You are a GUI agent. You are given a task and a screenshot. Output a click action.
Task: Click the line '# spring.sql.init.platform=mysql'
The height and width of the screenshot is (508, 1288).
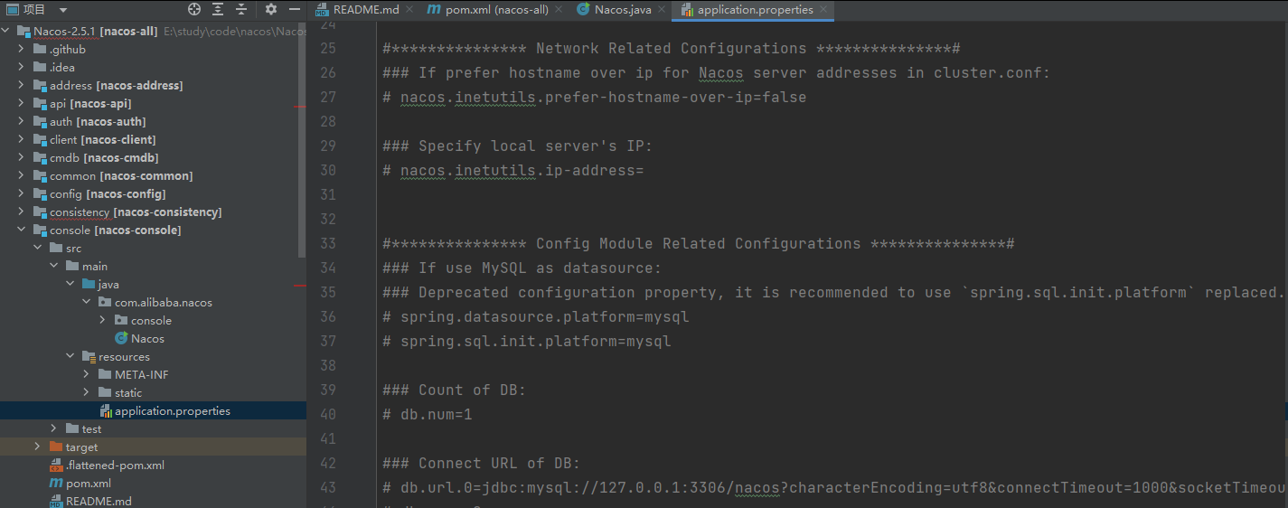pos(527,342)
